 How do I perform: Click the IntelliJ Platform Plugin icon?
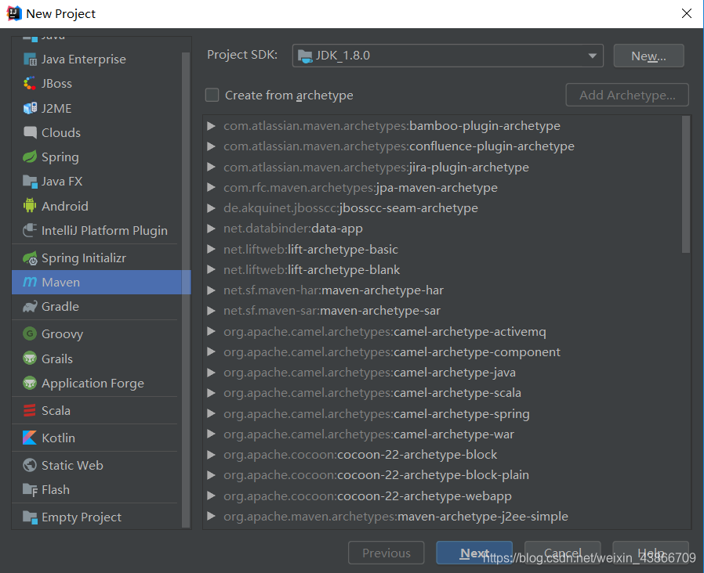coord(30,230)
